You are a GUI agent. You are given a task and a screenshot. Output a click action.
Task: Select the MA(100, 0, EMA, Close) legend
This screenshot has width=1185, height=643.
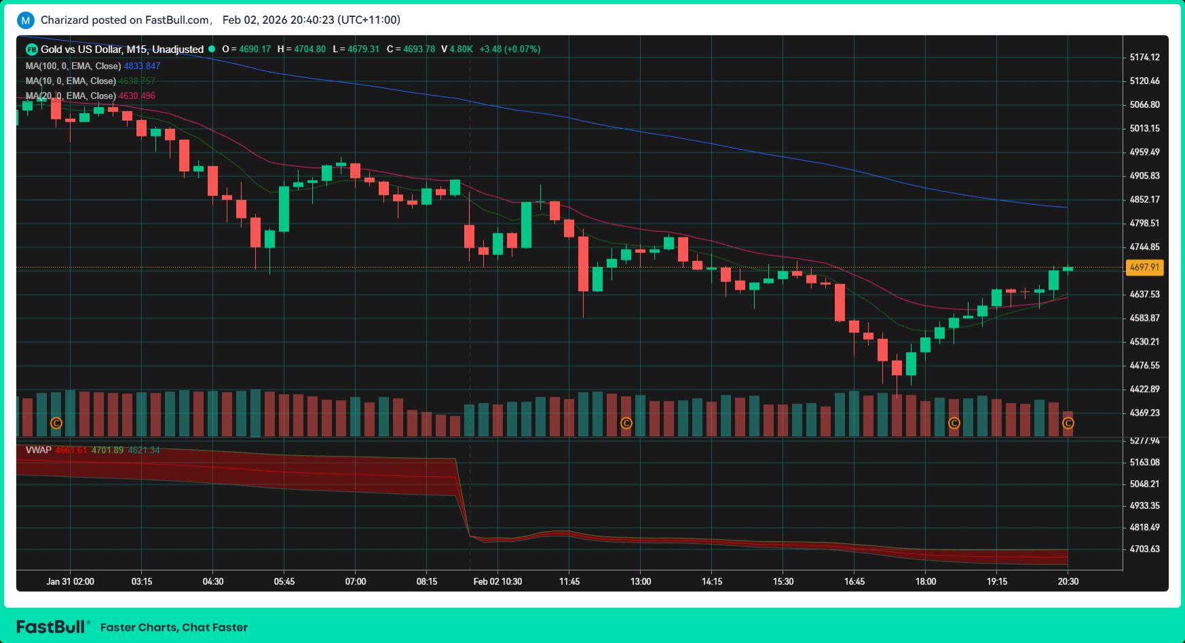pyautogui.click(x=73, y=66)
